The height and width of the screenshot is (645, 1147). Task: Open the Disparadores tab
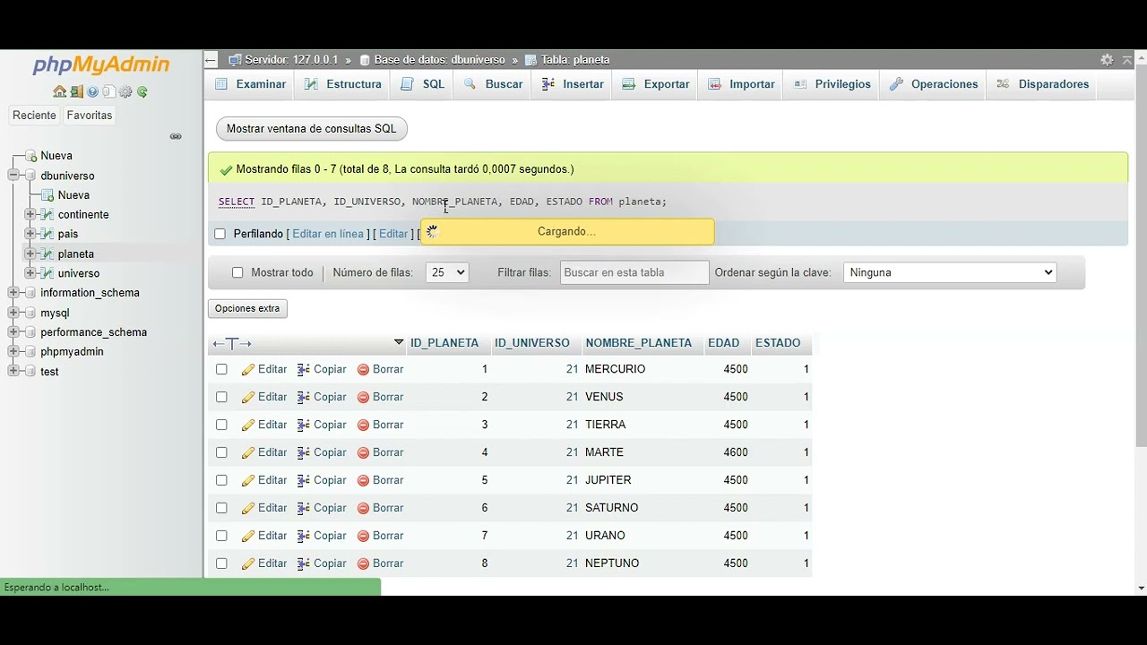tap(1042, 84)
